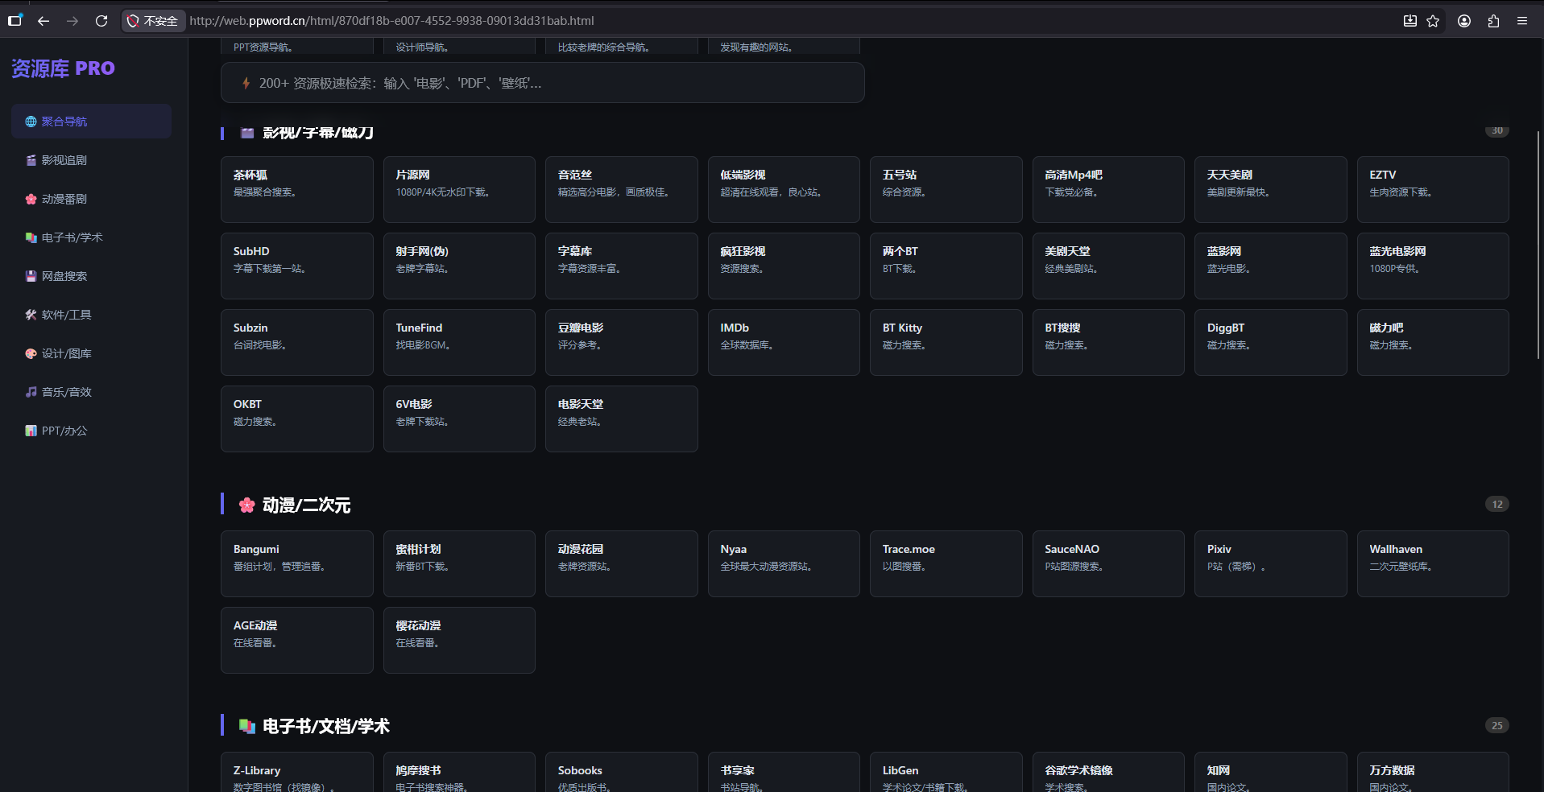Viewport: 1544px width, 792px height.
Task: Click the not-secure shield indicator
Action: pos(152,21)
